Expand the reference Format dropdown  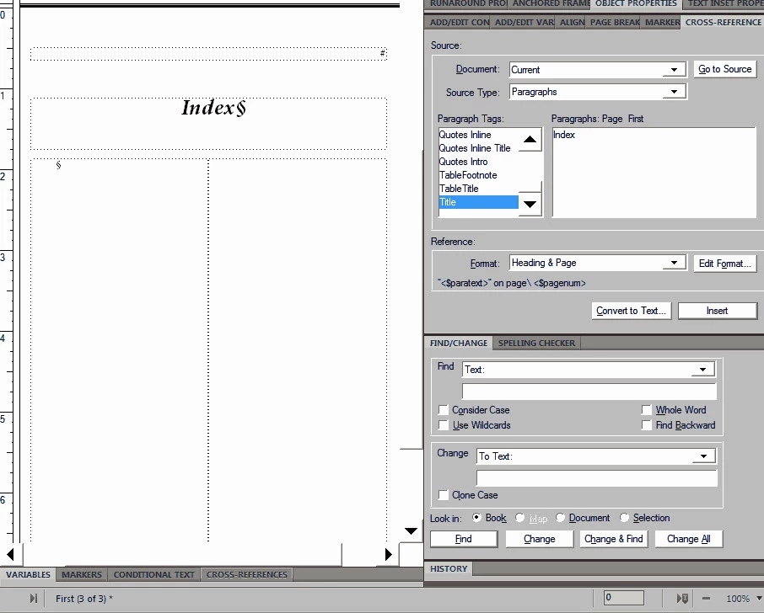(x=674, y=263)
